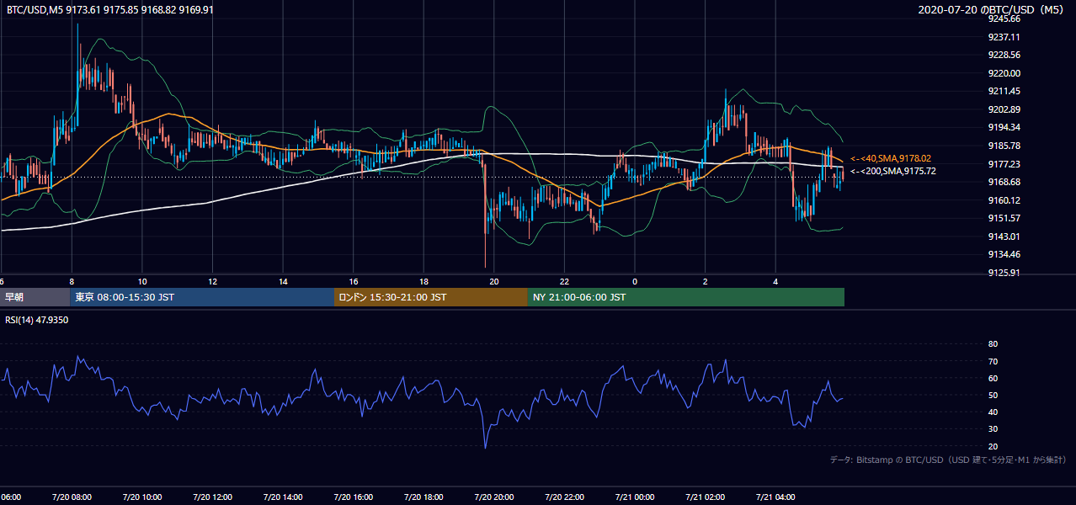
Task: Click the BTC/USD,M5 price header text
Action: point(109,9)
